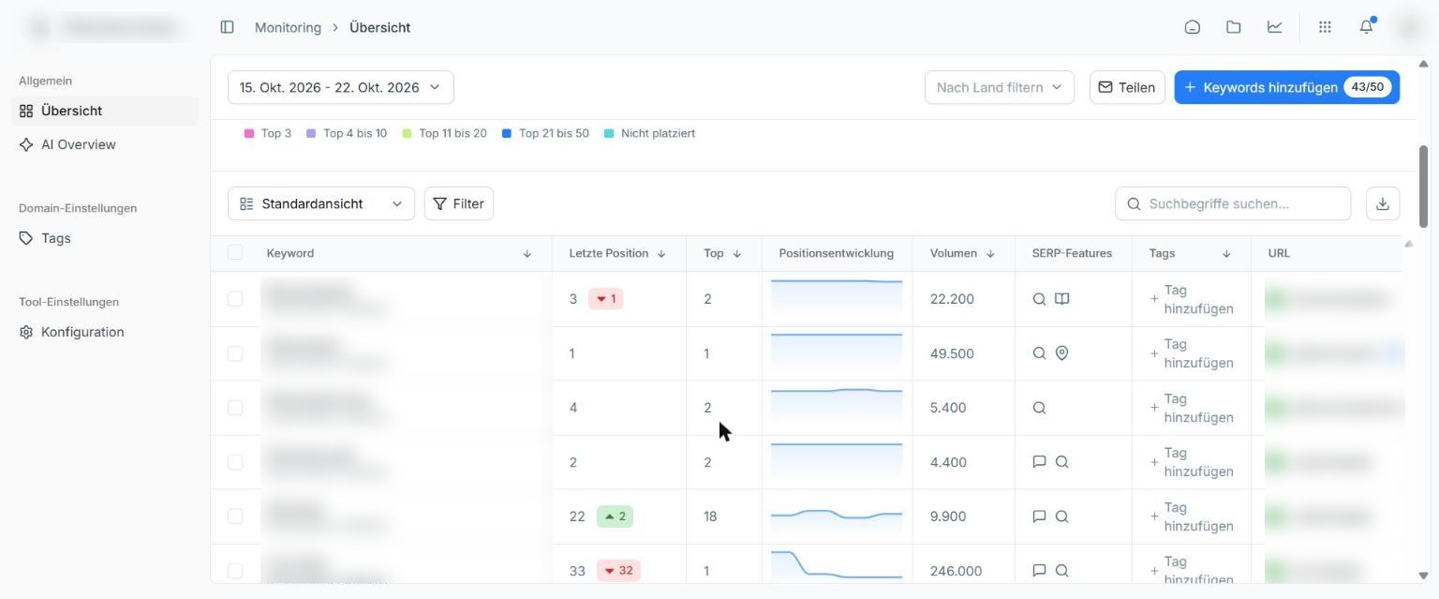Add tag in the 9.900 volume row
Screen dimensions: 1439x599
pyautogui.click(x=1192, y=517)
